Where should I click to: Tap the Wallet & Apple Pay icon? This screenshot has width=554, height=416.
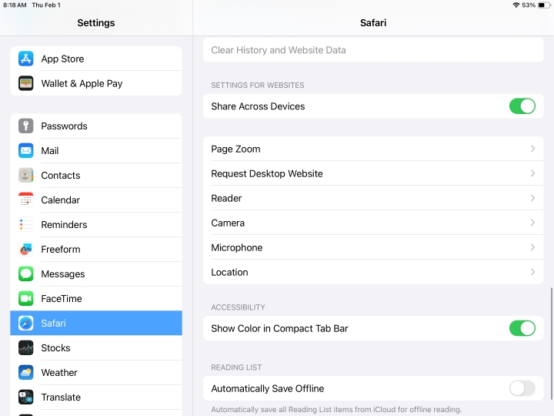(x=26, y=83)
